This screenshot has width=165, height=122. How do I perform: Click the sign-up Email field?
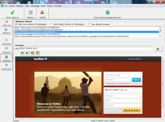click(123, 101)
